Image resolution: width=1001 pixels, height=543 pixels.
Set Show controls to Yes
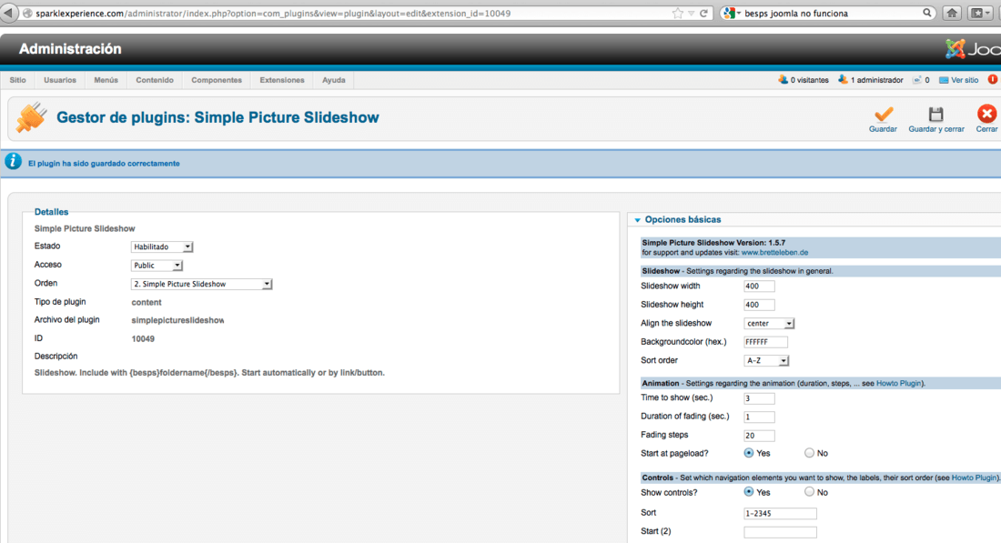(748, 492)
